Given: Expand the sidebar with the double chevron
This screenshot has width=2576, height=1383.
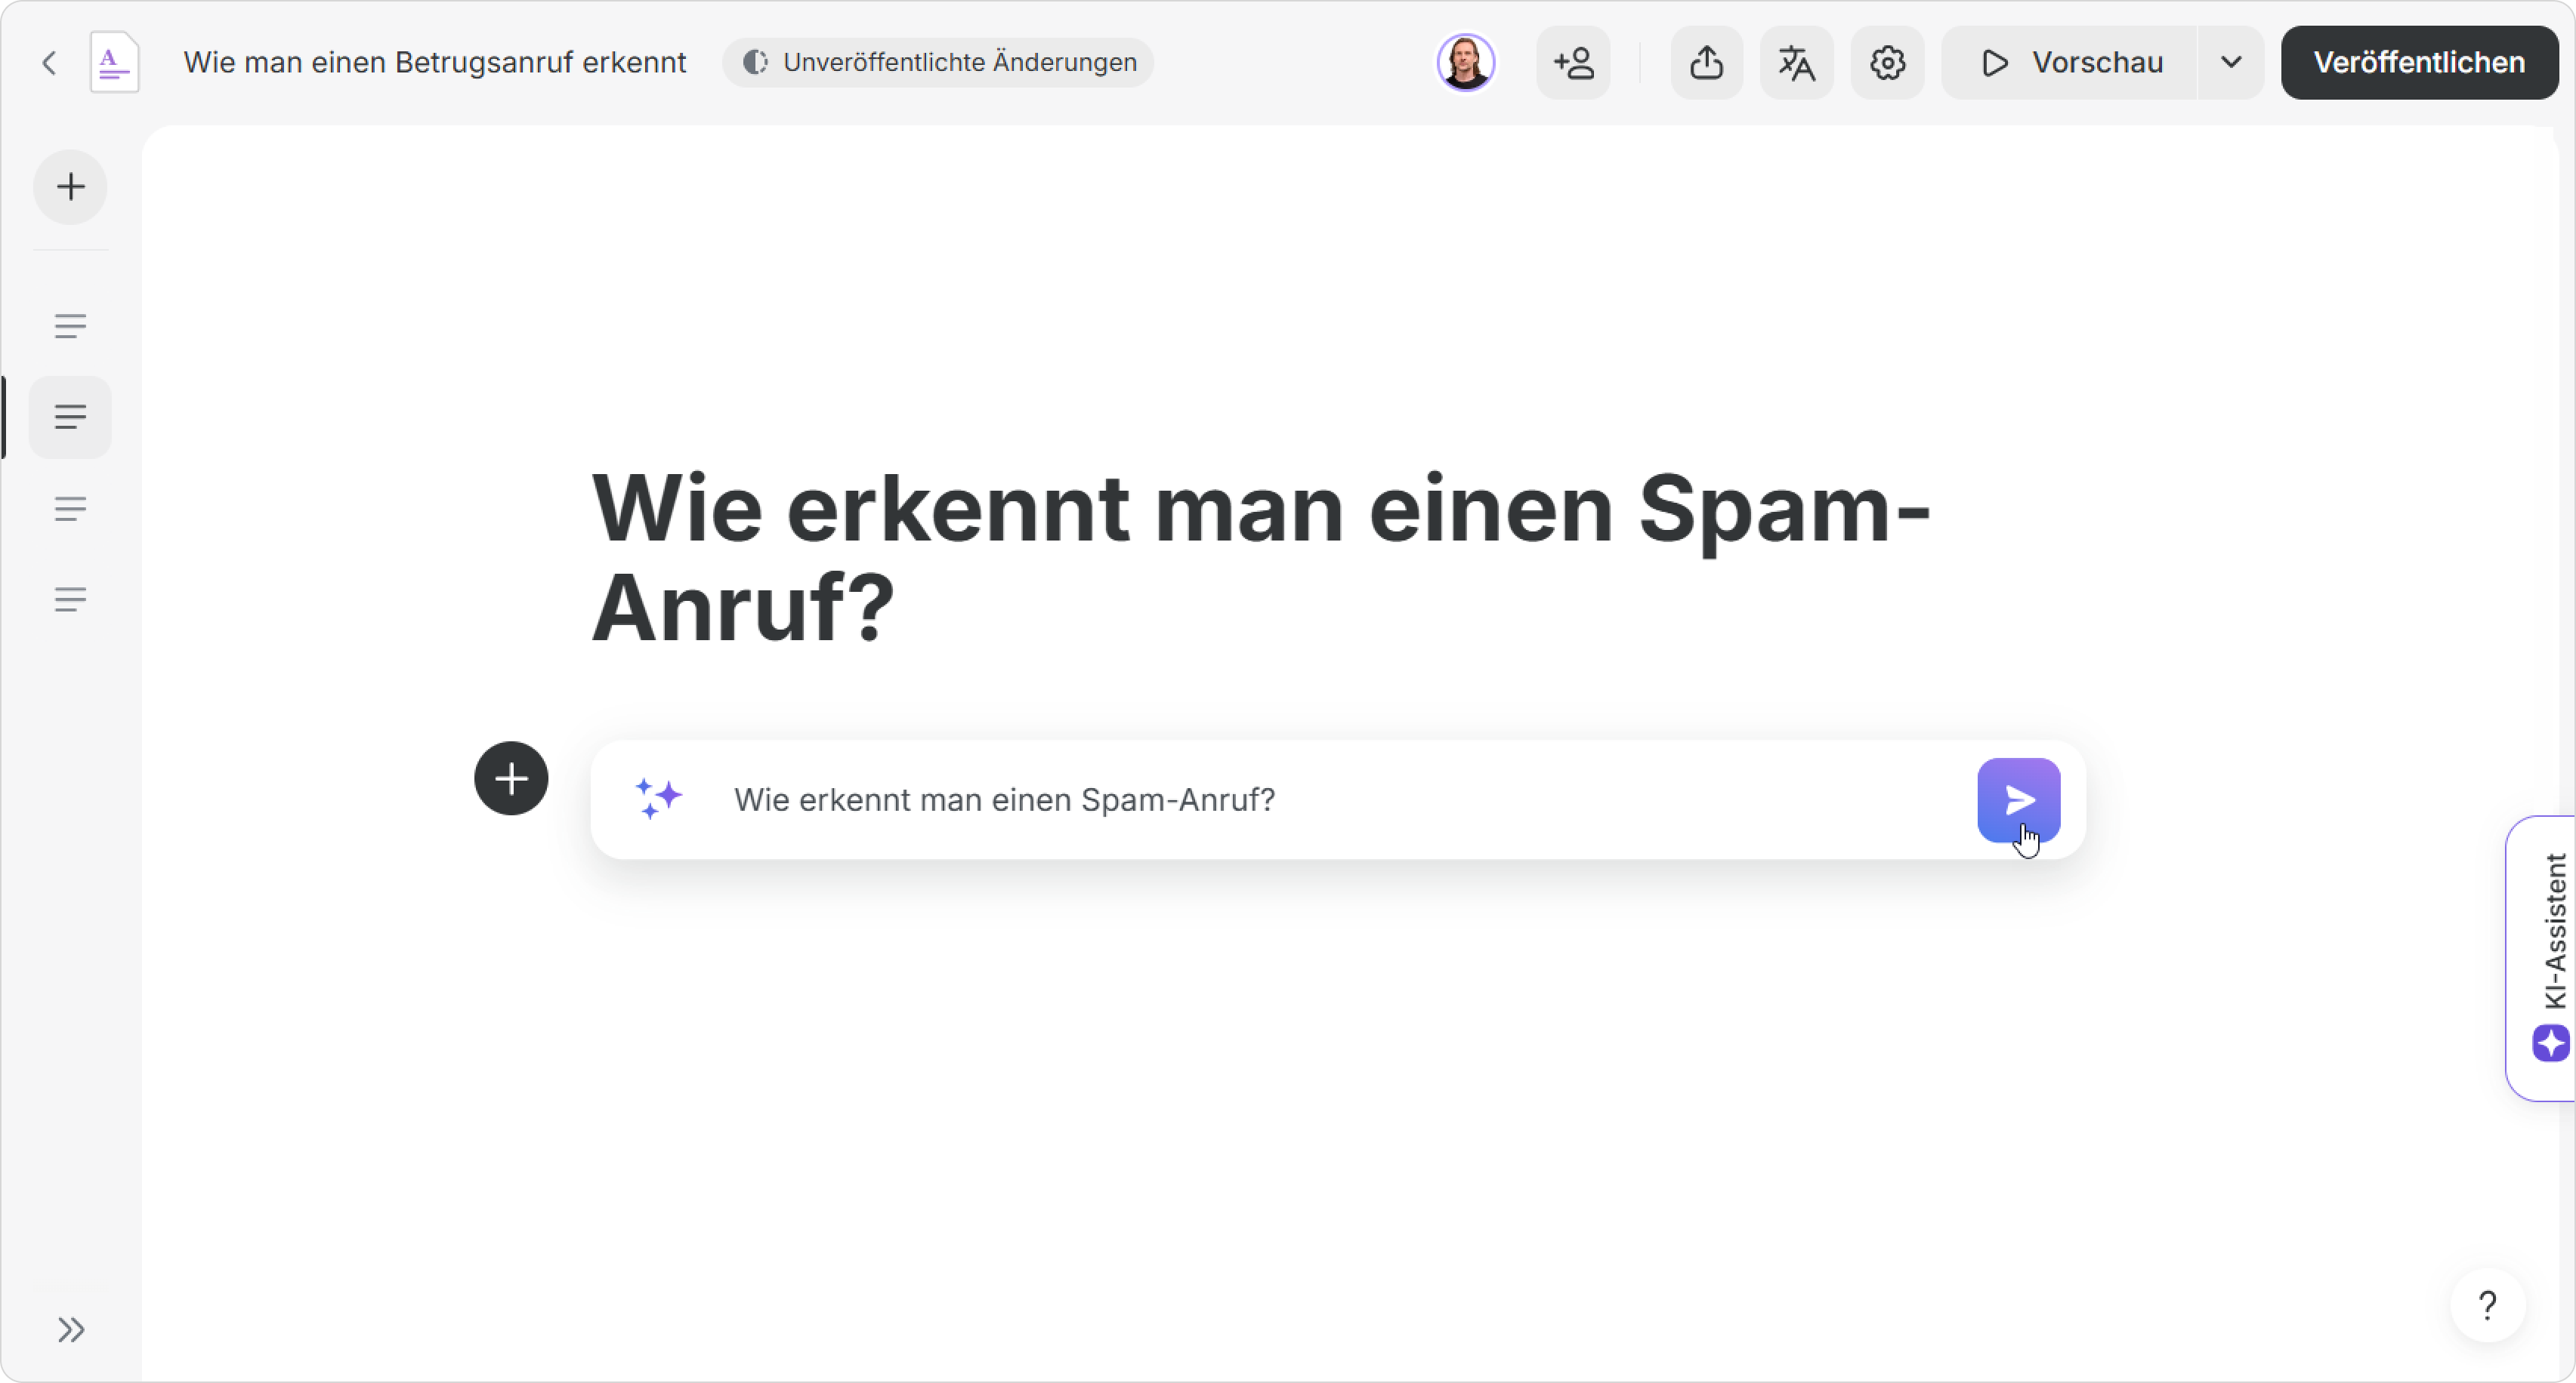Looking at the screenshot, I should (x=70, y=1329).
